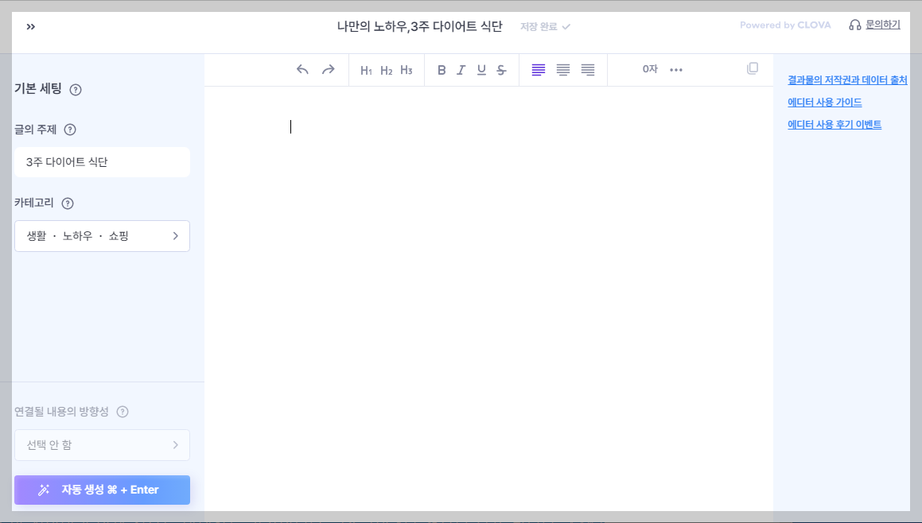This screenshot has height=523, width=922.
Task: Click the copy document icon above the editor
Action: [752, 68]
